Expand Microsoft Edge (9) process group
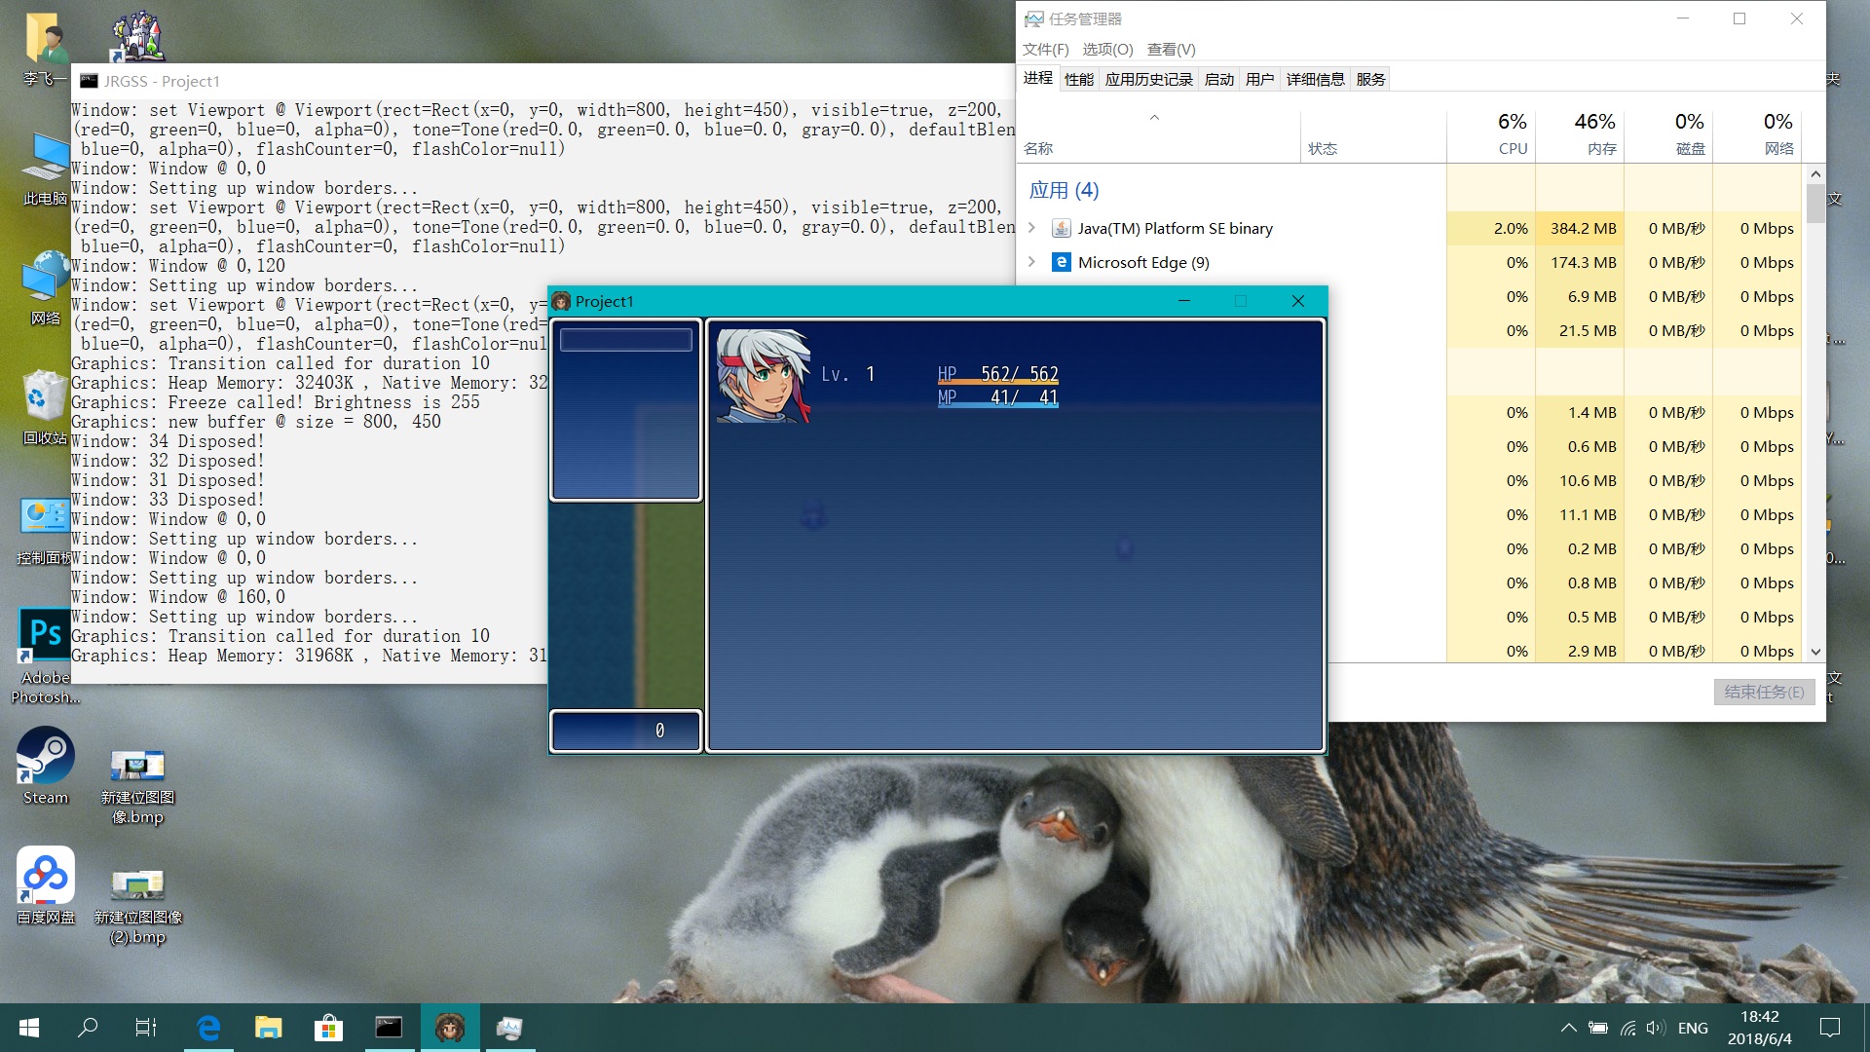The width and height of the screenshot is (1870, 1052). coord(1031,262)
